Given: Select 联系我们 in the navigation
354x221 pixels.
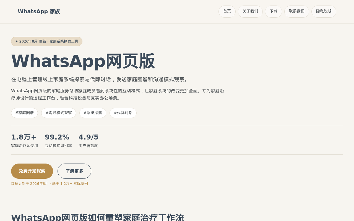Looking at the screenshot, I should pyautogui.click(x=297, y=12).
